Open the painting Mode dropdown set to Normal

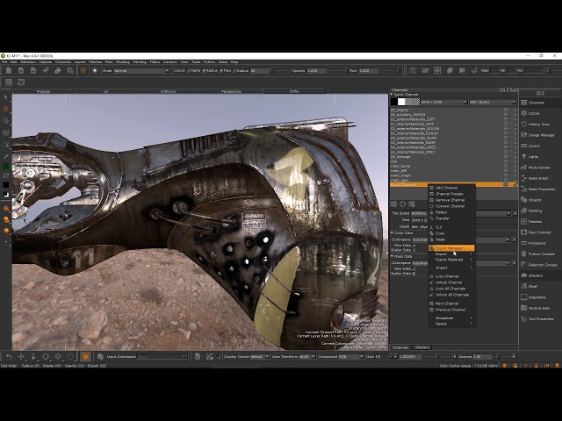tap(141, 70)
